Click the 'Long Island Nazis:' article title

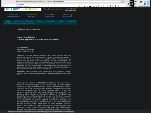[x=26, y=37]
